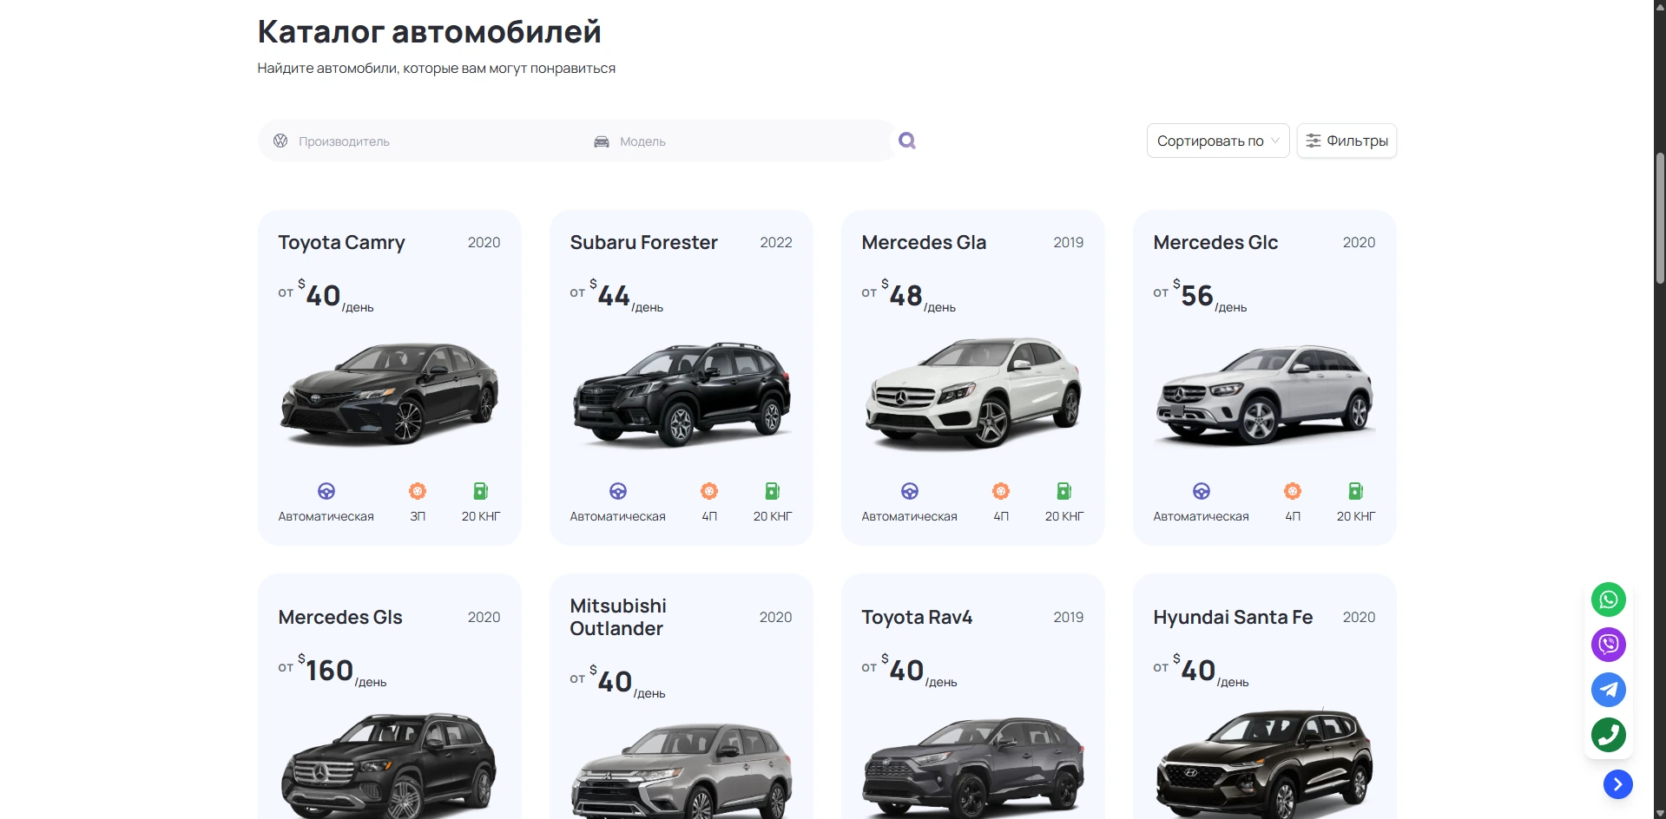
Task: Click the scrollbar down arrow
Action: click(x=1660, y=813)
